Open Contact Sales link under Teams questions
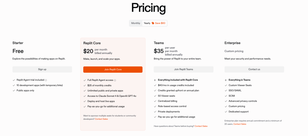Screen dimensions: 308x136 (201, 126)
